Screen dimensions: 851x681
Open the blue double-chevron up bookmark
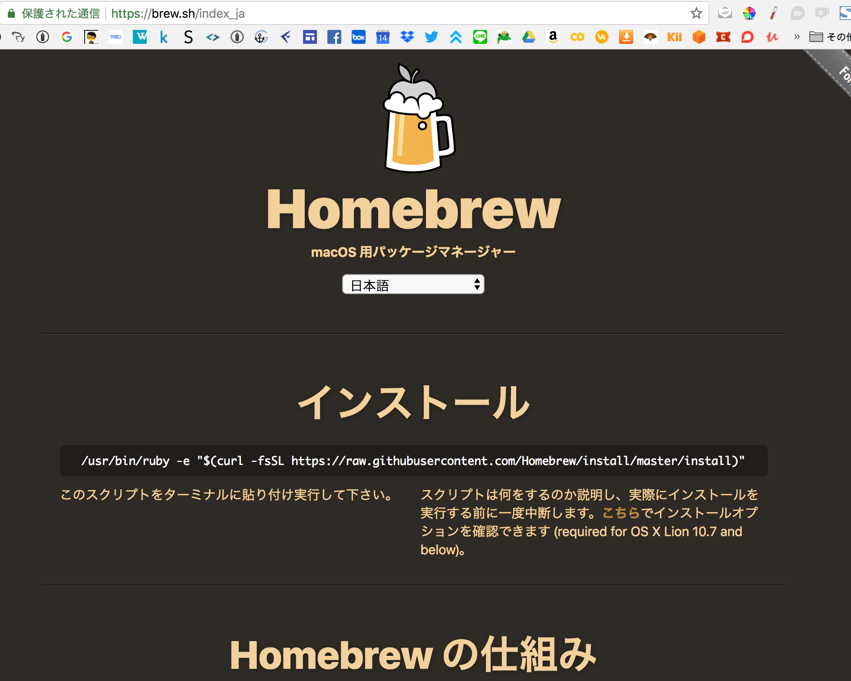(x=455, y=37)
